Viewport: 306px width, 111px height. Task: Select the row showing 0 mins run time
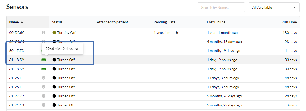tap(153, 105)
